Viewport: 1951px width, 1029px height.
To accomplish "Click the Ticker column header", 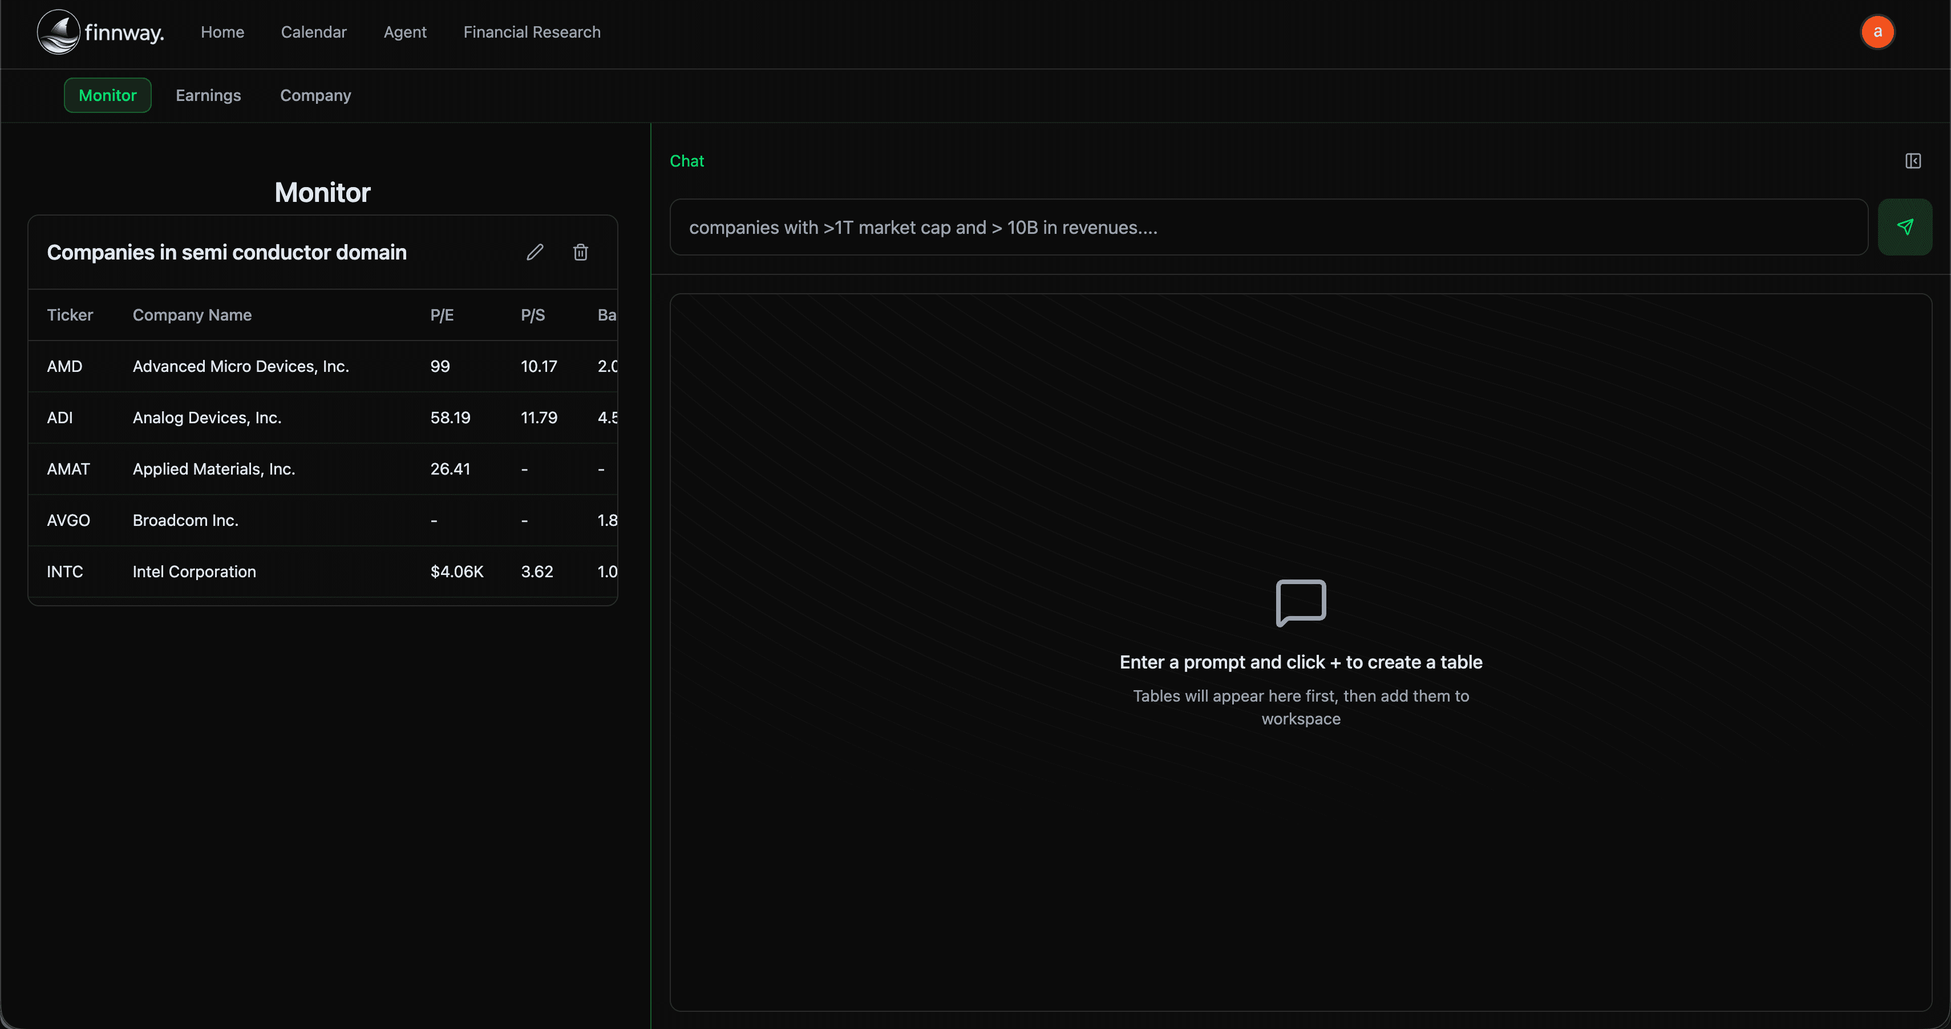I will 70,315.
